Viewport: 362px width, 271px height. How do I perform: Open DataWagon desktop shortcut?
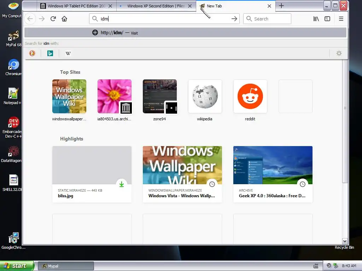12,154
